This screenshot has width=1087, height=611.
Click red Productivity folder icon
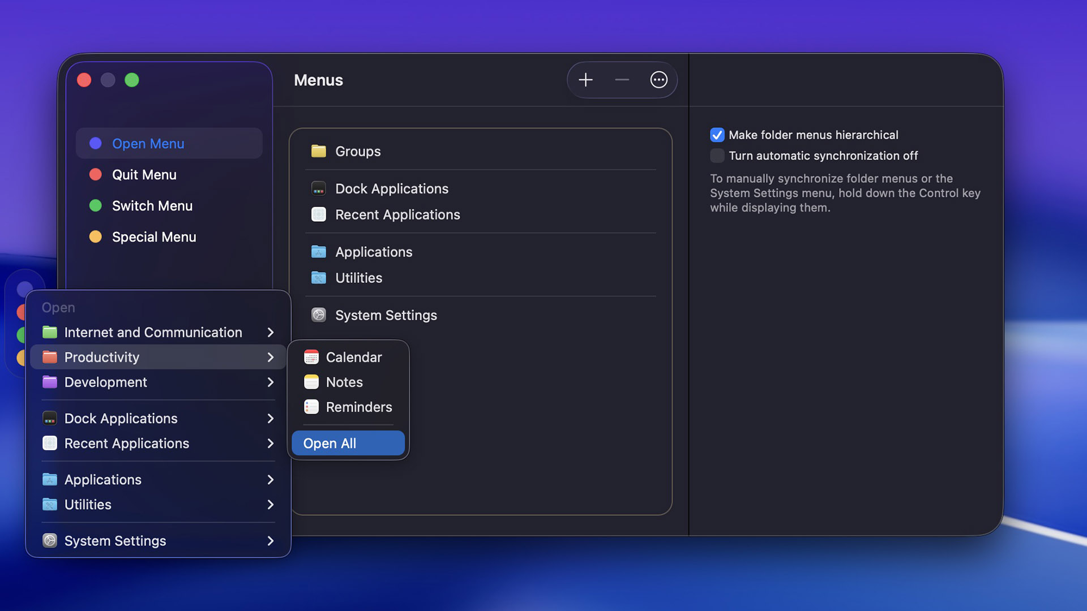pyautogui.click(x=50, y=357)
